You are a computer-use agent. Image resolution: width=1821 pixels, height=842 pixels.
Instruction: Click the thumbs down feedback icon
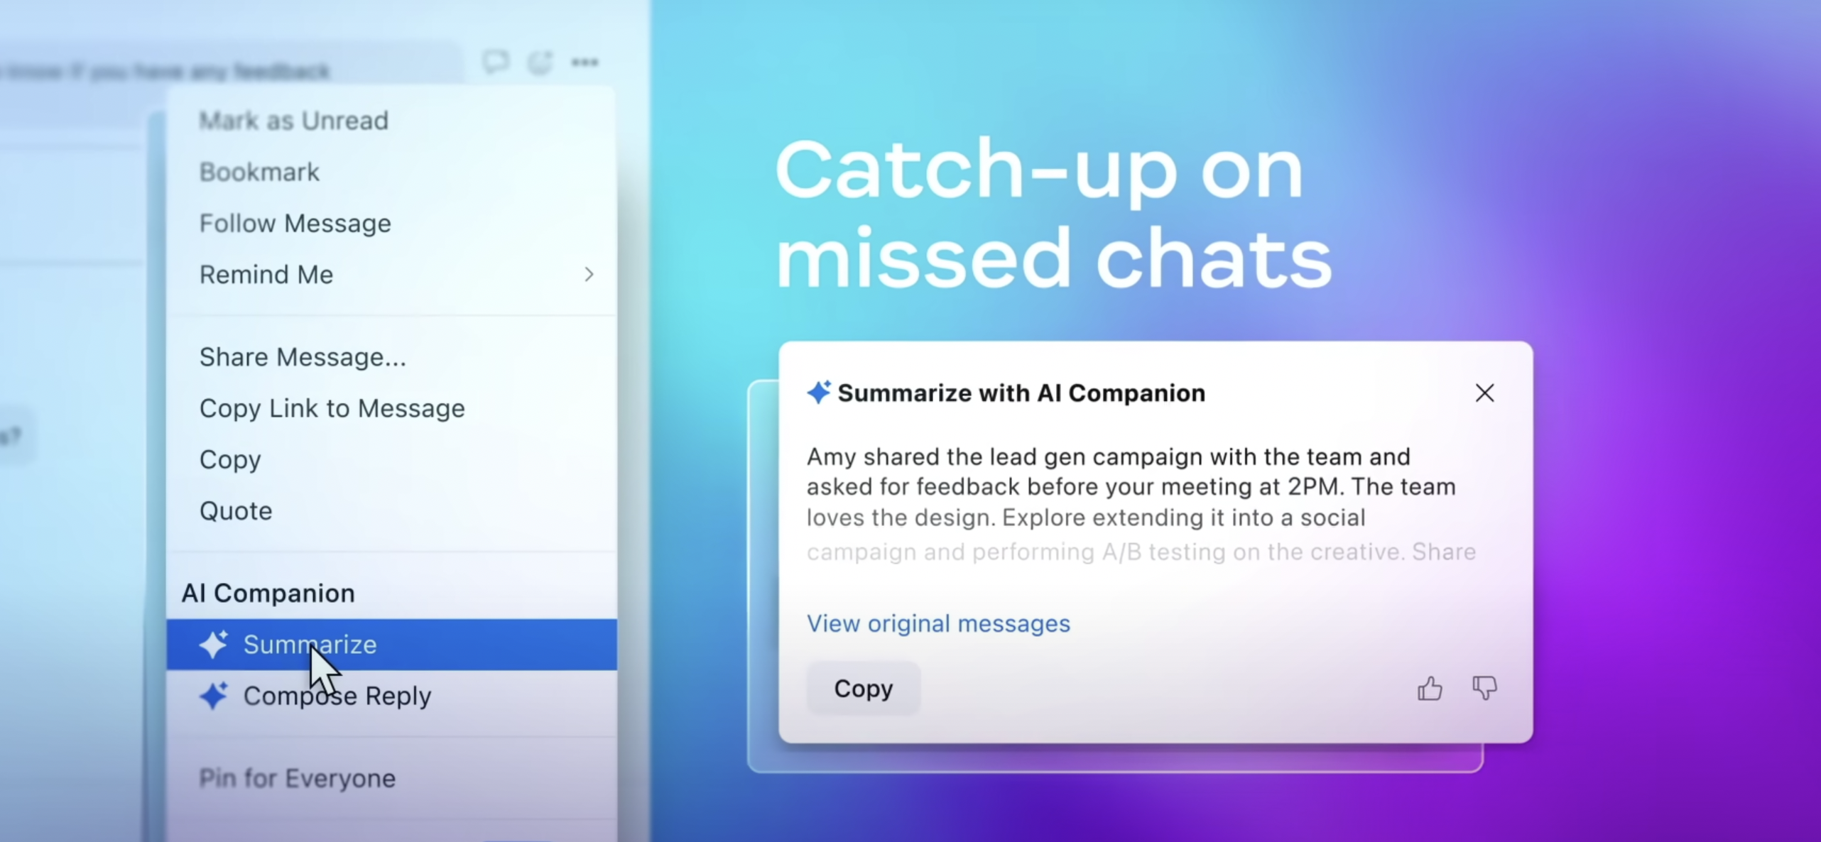pyautogui.click(x=1484, y=687)
